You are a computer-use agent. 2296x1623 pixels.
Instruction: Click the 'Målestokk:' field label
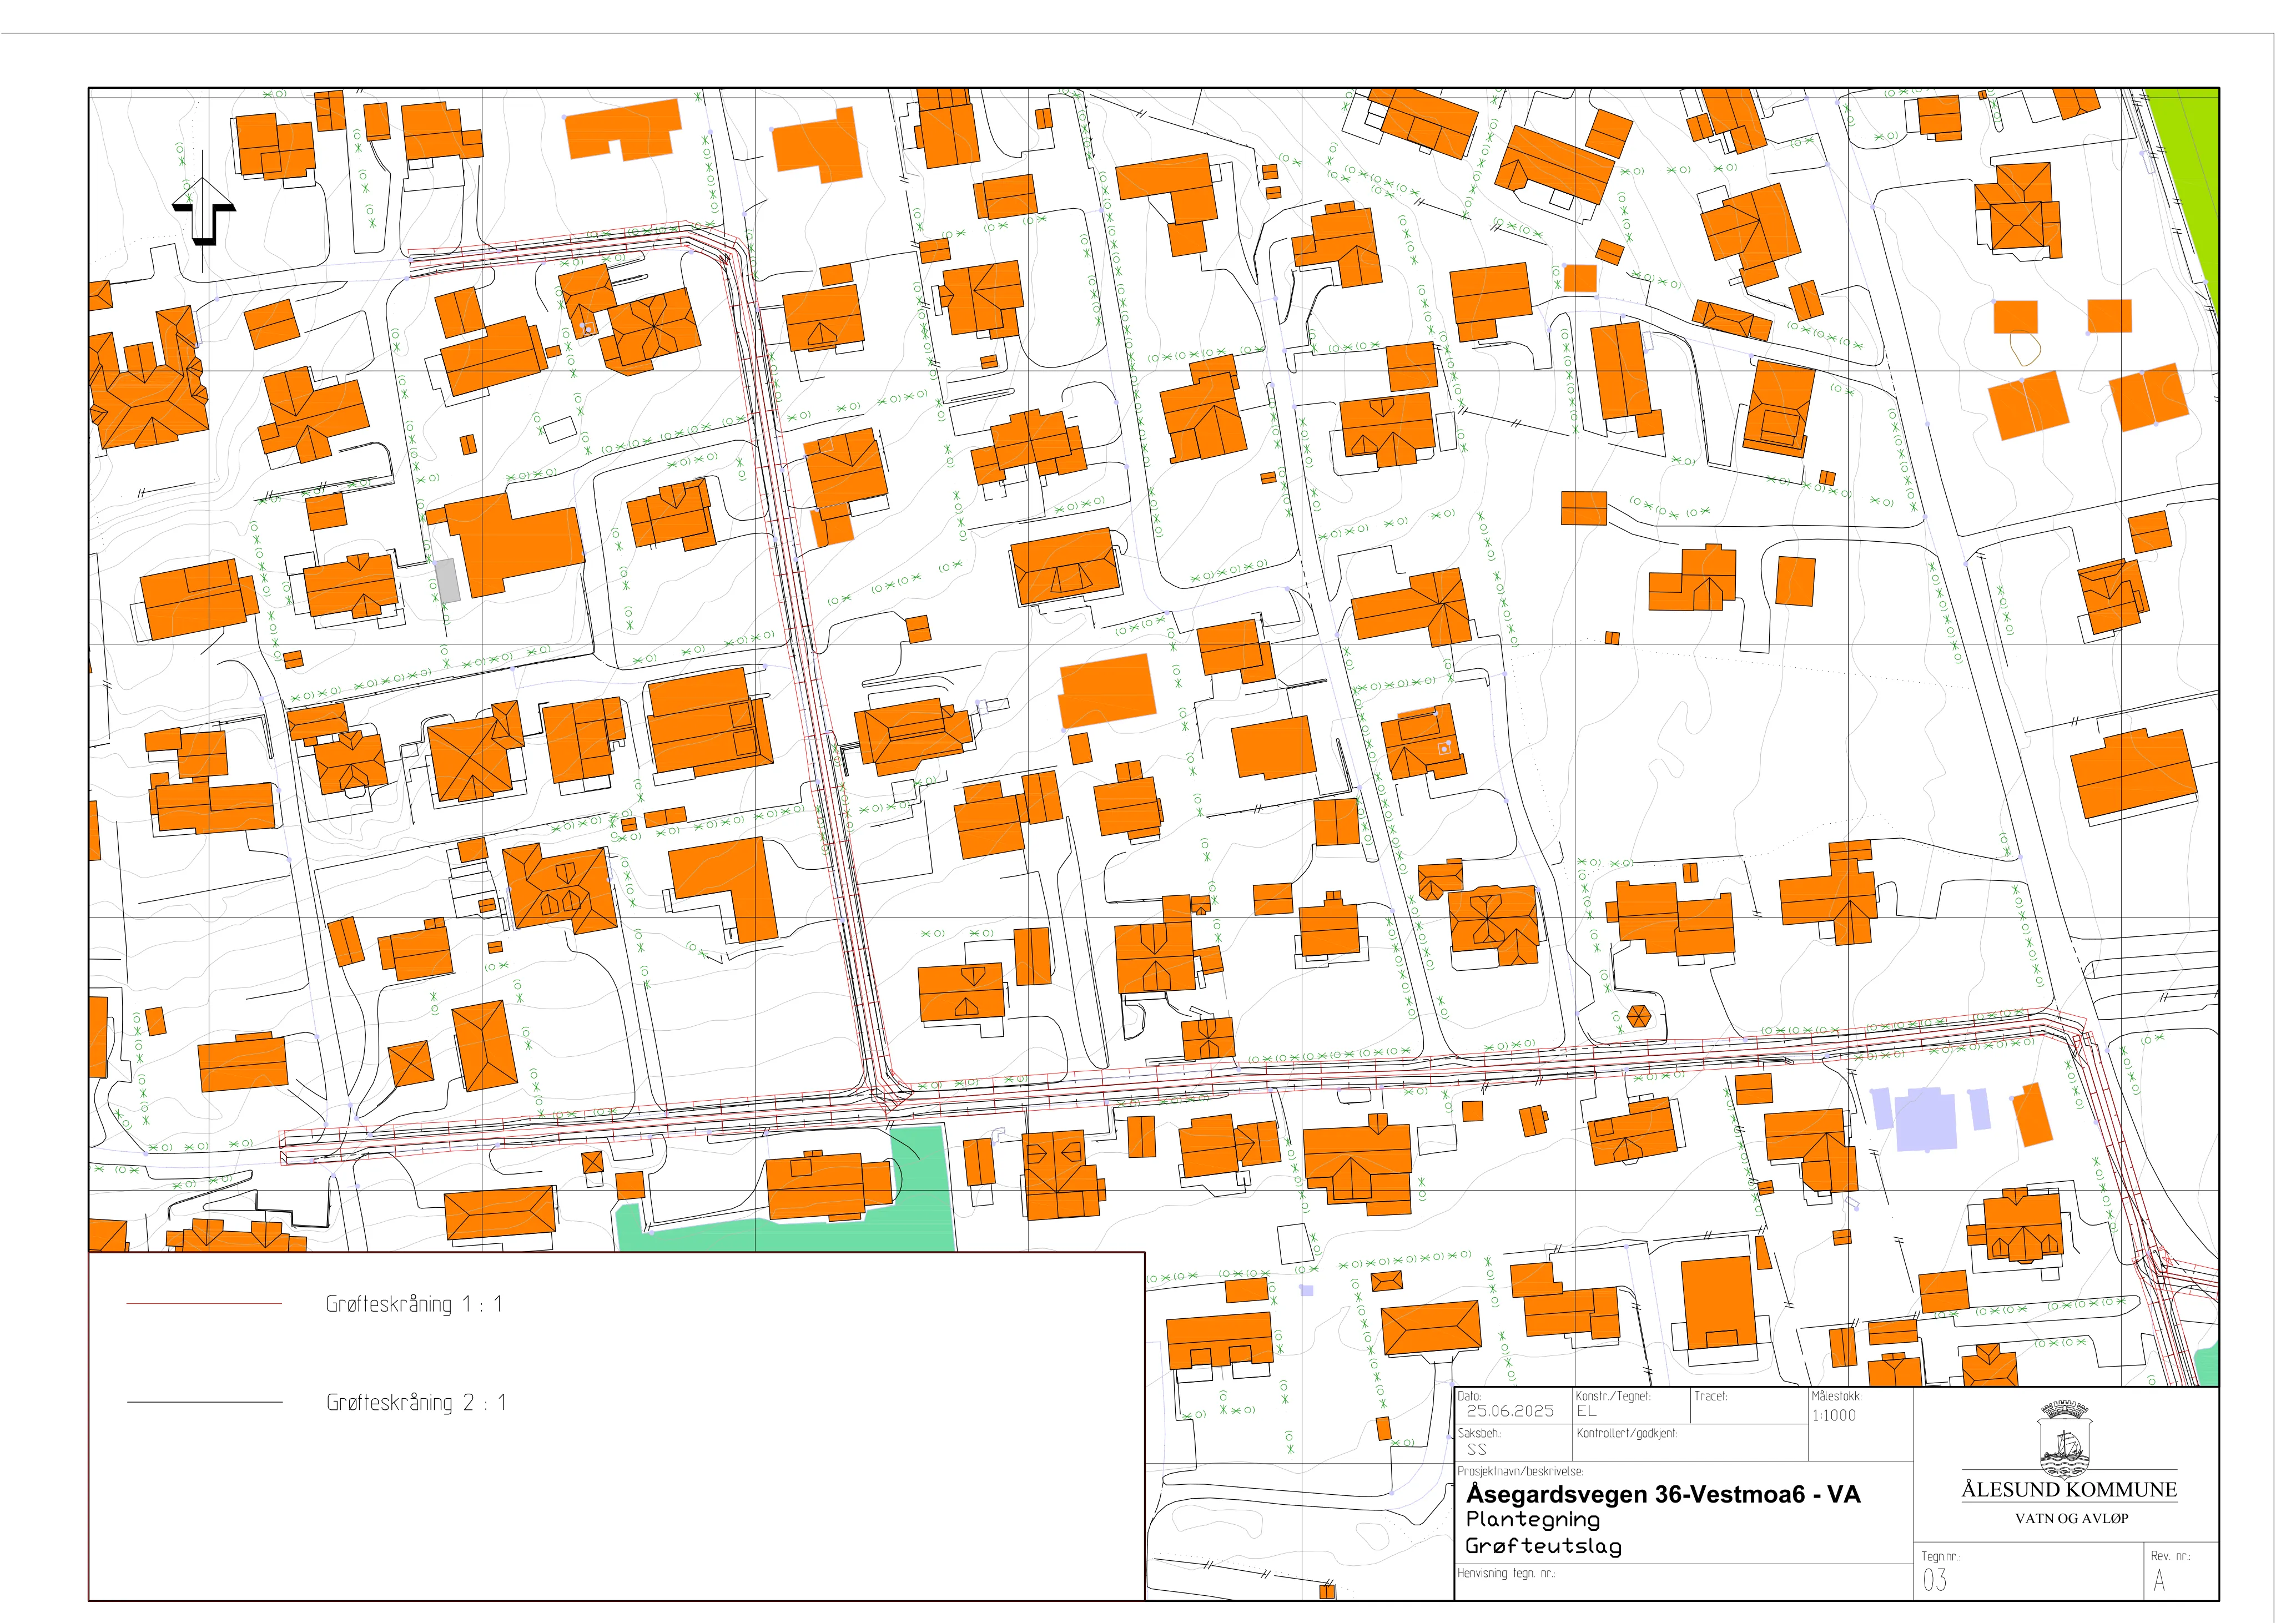(1836, 1396)
